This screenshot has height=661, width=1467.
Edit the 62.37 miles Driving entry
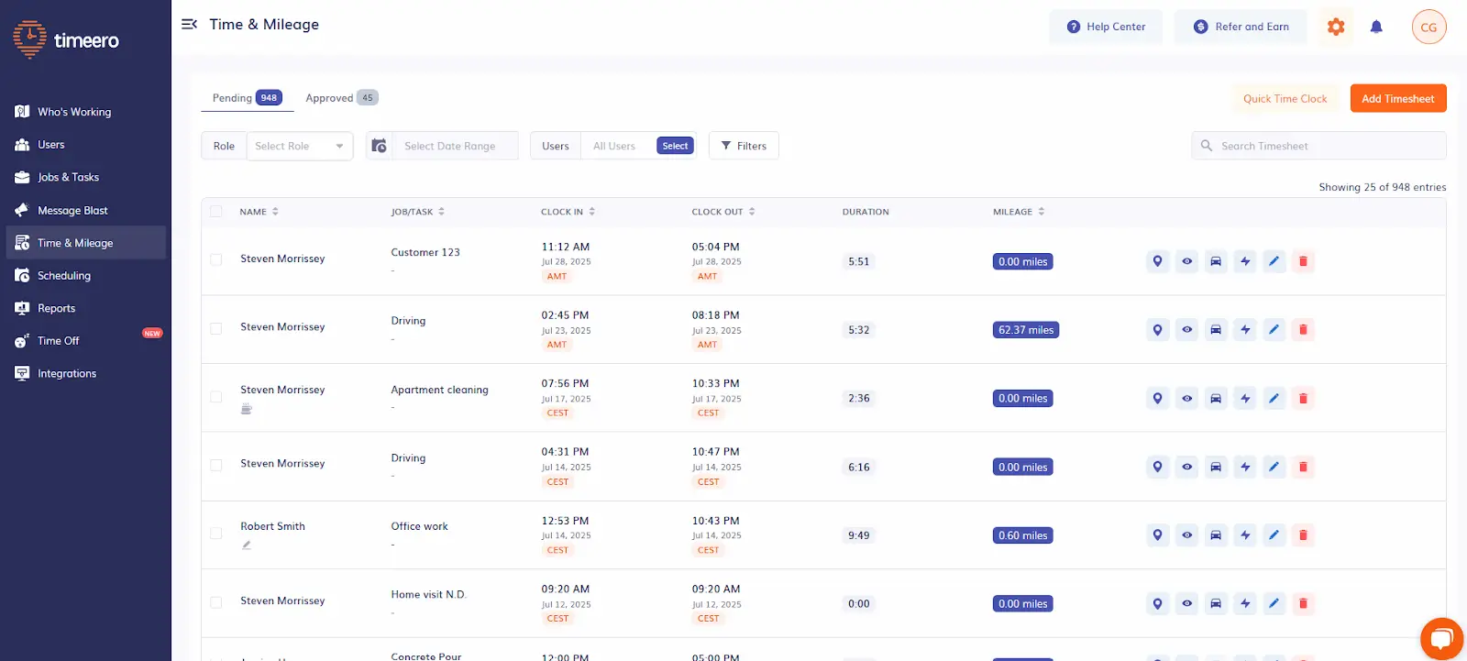point(1274,330)
